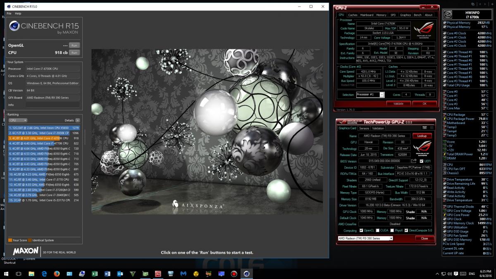
Task: Click the Info input field in Cinebench
Action: 53,105
